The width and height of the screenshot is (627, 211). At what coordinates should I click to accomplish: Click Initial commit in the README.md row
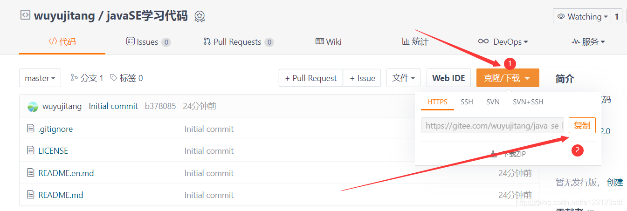click(x=209, y=195)
